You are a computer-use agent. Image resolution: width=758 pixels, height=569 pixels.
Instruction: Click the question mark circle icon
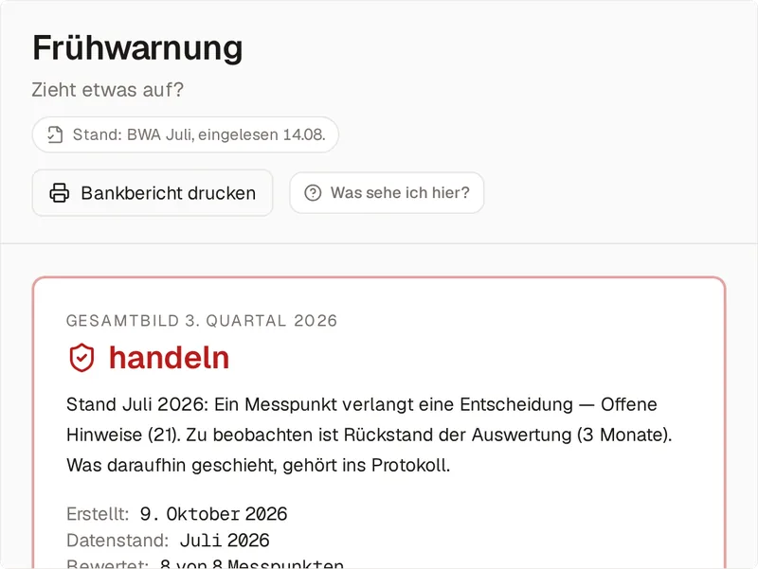[x=313, y=193]
